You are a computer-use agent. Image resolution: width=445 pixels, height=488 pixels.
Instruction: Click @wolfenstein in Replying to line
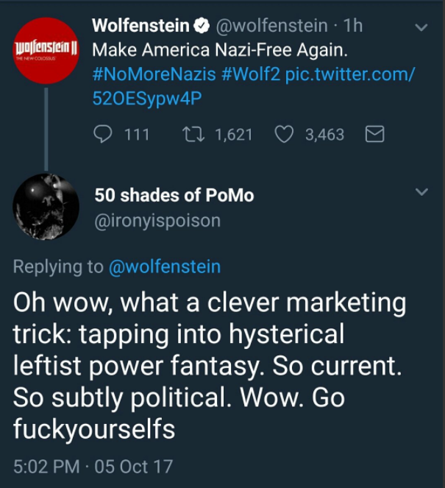click(164, 266)
